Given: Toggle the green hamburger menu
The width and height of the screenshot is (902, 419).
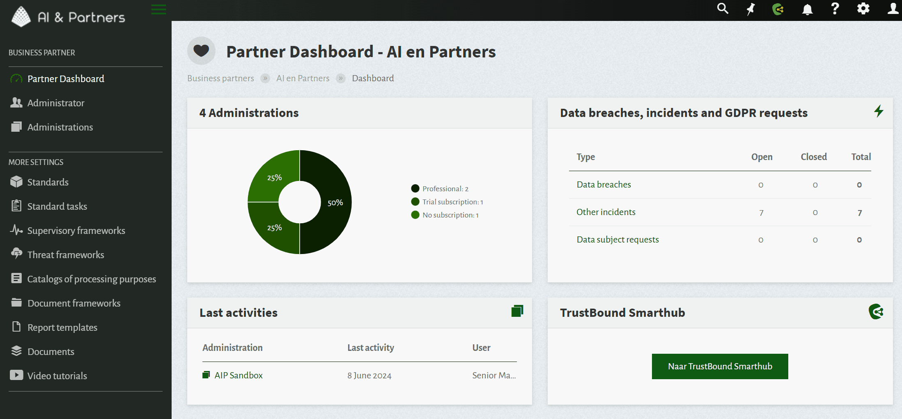Looking at the screenshot, I should pyautogui.click(x=158, y=9).
